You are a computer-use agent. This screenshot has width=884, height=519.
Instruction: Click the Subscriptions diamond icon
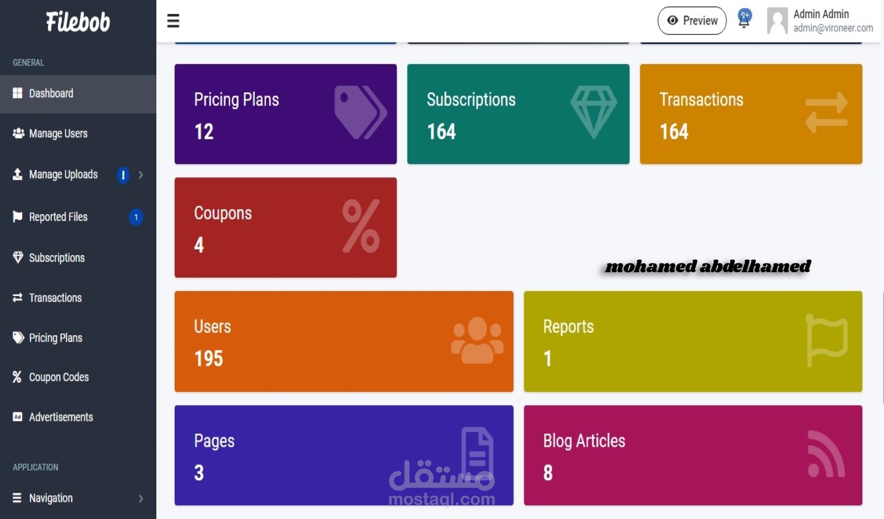coord(593,112)
